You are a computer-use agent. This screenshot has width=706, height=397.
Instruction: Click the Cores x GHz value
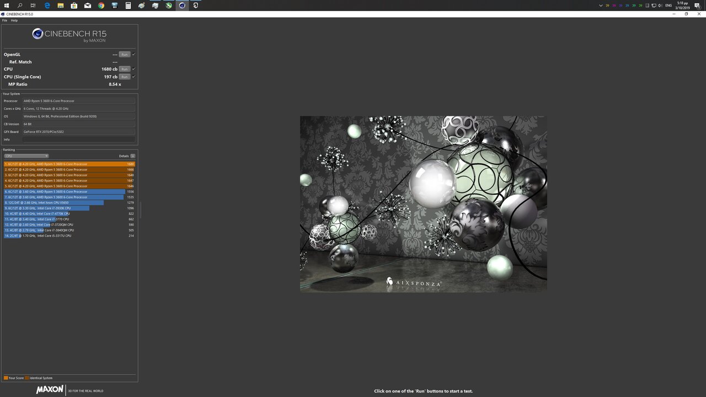point(79,109)
